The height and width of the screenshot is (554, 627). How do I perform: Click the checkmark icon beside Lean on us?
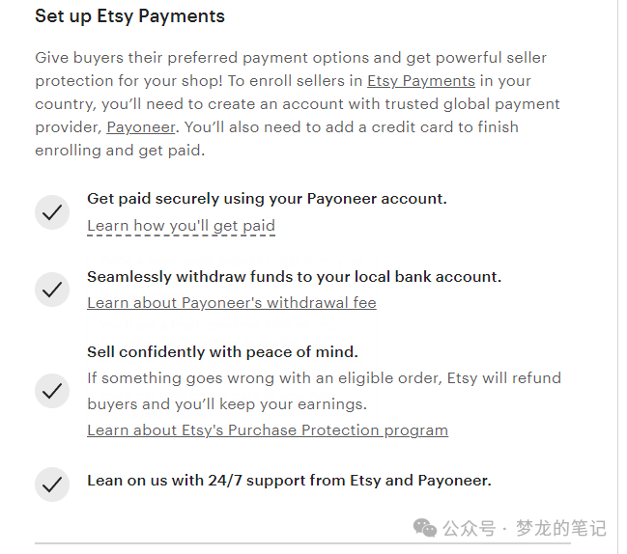(52, 485)
